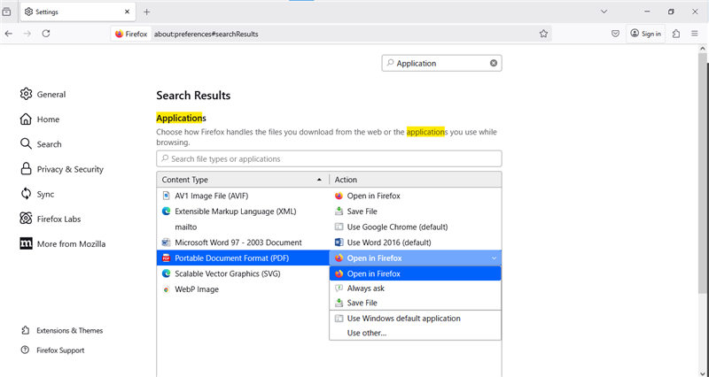Viewport: 709px width, 377px height.
Task: Focus the Find in Settings search box
Action: tap(441, 63)
